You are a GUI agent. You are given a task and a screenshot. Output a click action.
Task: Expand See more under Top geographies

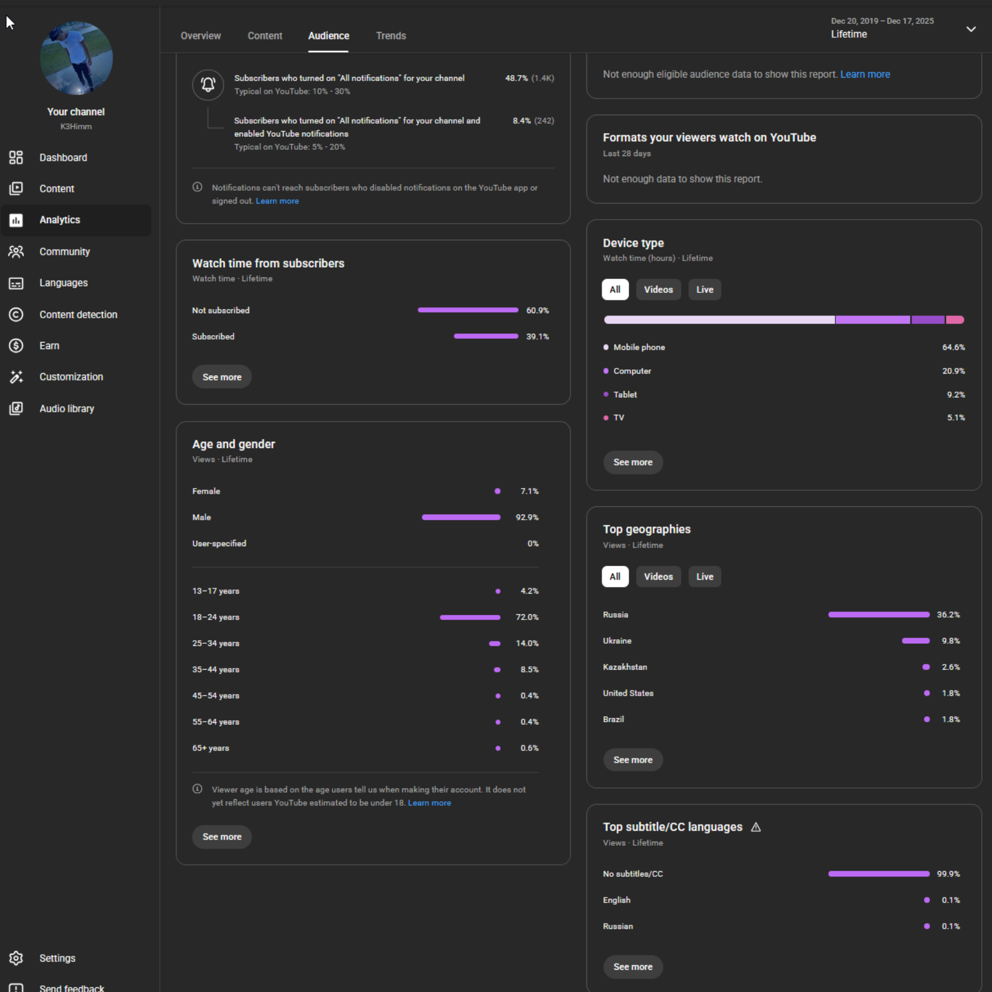coord(632,760)
